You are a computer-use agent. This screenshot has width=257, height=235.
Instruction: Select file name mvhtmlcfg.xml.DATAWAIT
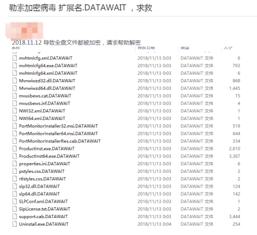pyautogui.click(x=46, y=58)
